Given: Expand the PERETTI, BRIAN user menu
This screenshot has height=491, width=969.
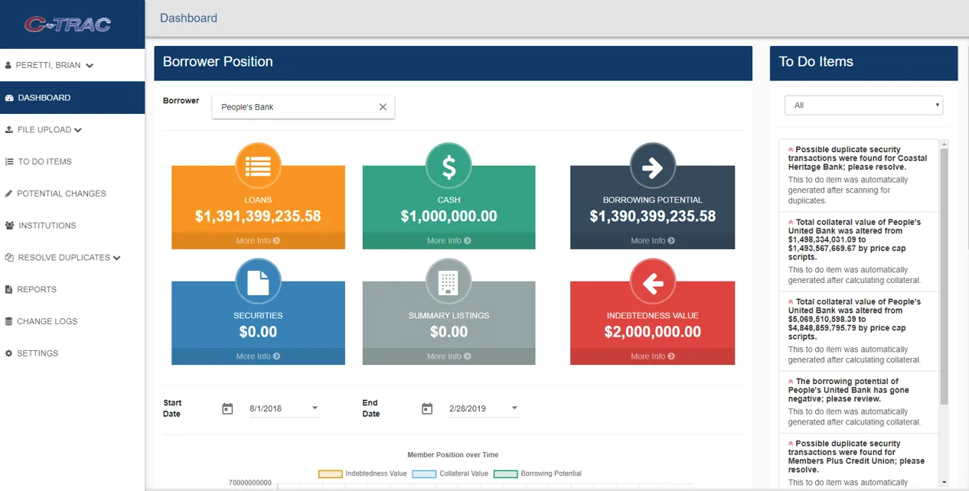Looking at the screenshot, I should point(90,66).
